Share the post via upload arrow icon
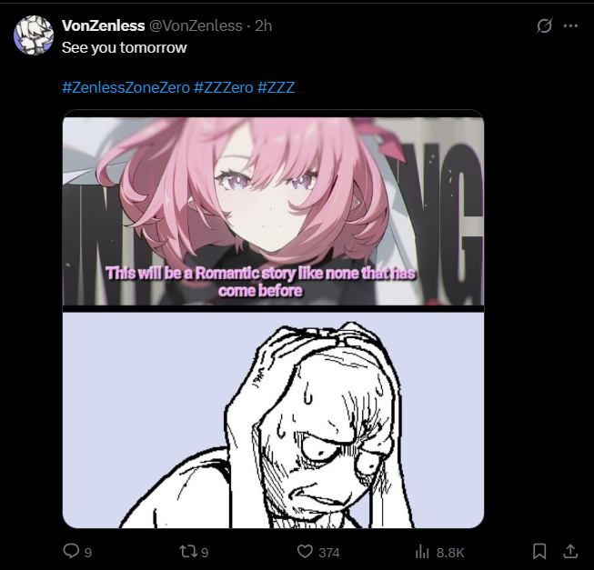The height and width of the screenshot is (570, 594). pyautogui.click(x=570, y=552)
